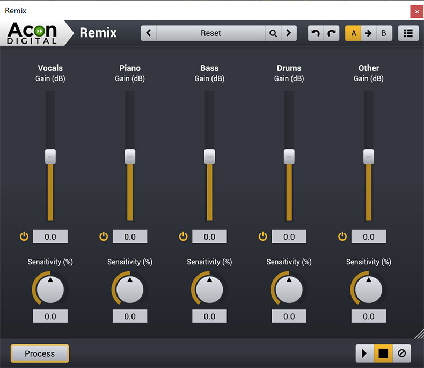Click the Piano sensitivity knob
Viewport: 424px width, 368px height.
click(x=130, y=289)
